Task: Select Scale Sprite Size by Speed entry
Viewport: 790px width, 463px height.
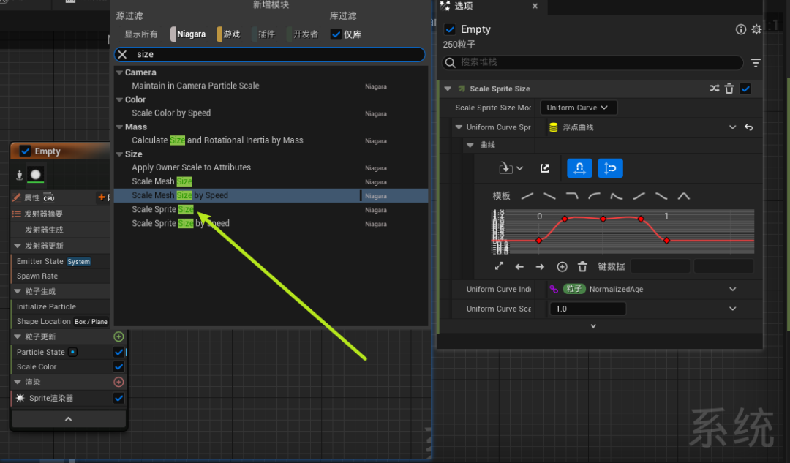Action: click(x=271, y=224)
